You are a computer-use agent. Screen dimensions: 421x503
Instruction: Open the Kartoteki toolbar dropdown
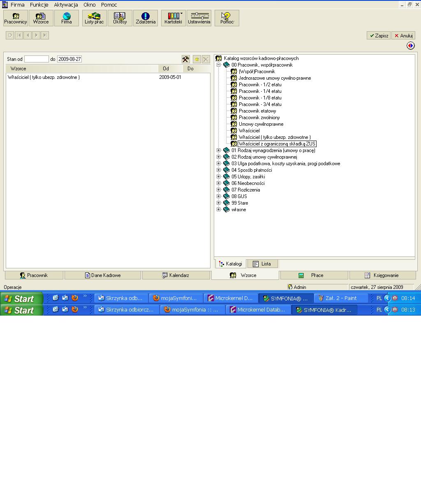pos(173,18)
